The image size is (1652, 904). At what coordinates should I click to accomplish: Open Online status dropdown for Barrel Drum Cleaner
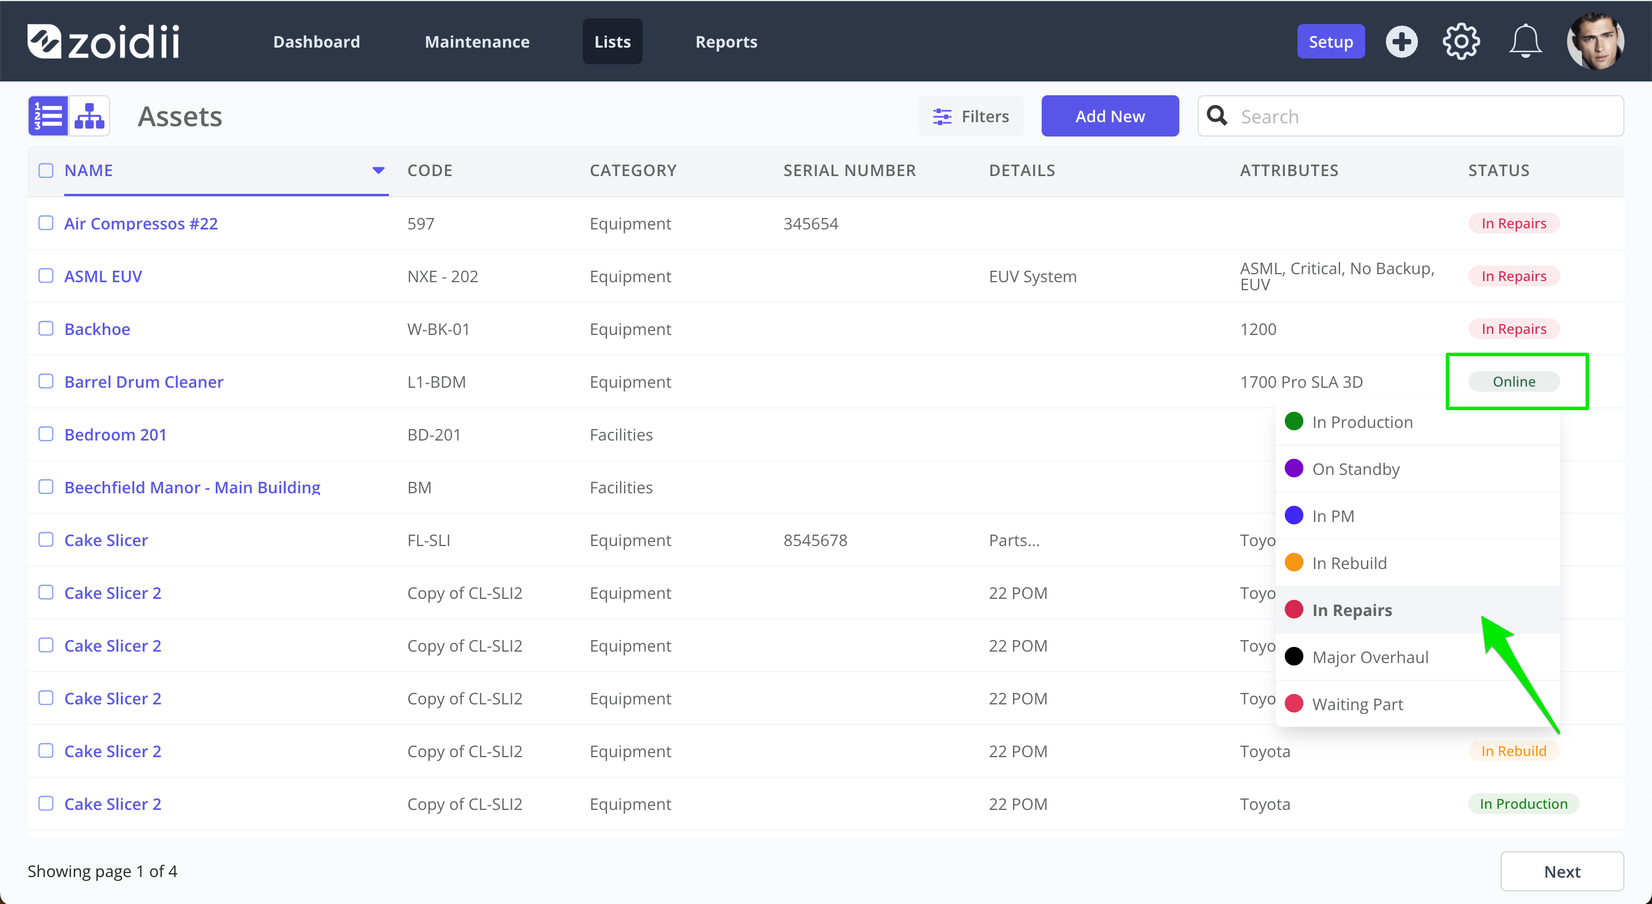tap(1514, 381)
